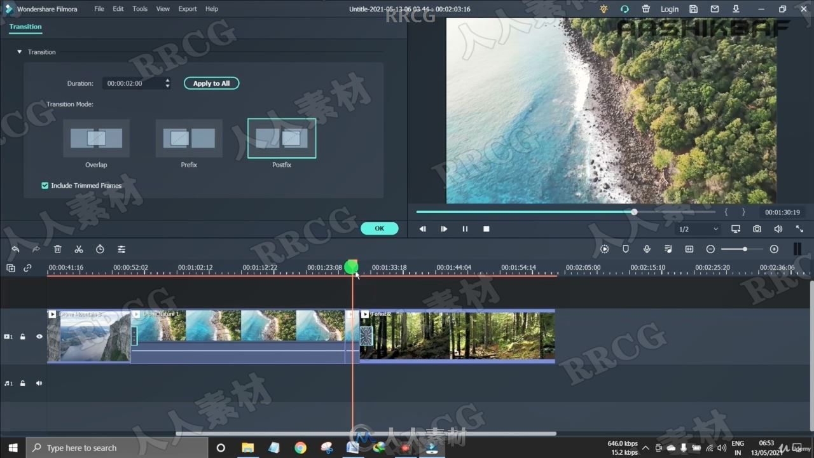
Task: Click the taskbar search box
Action: click(117, 448)
